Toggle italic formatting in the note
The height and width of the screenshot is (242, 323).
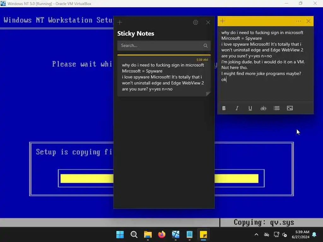click(237, 108)
